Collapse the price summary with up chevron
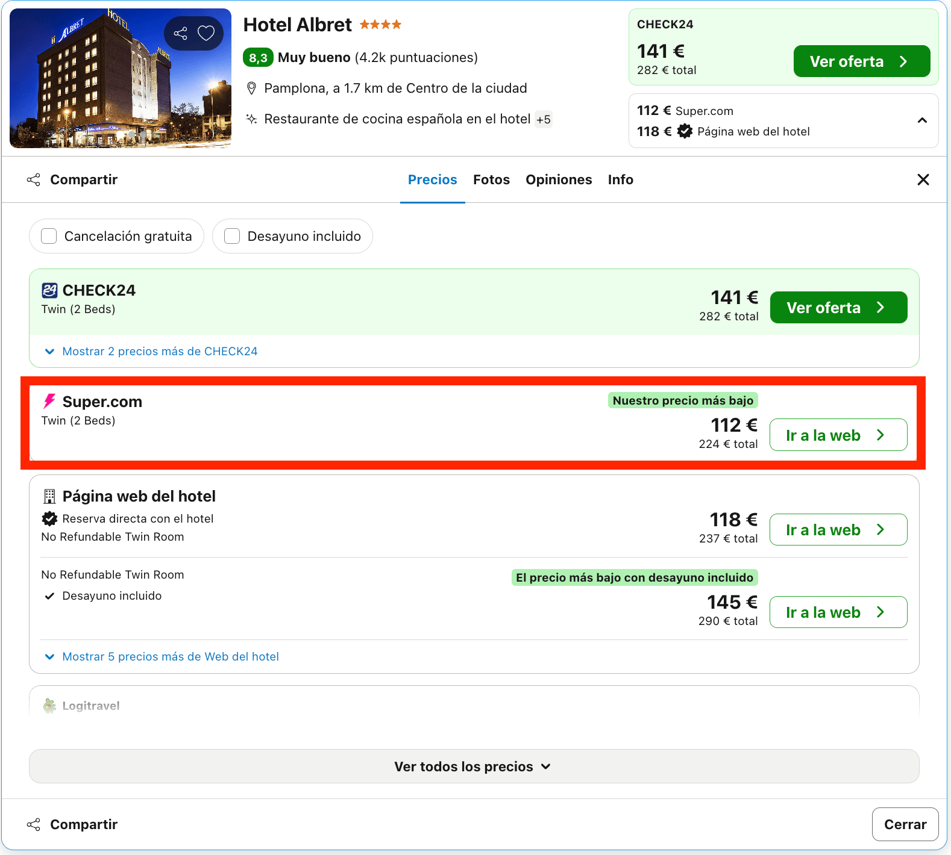The image size is (951, 855). click(x=922, y=120)
